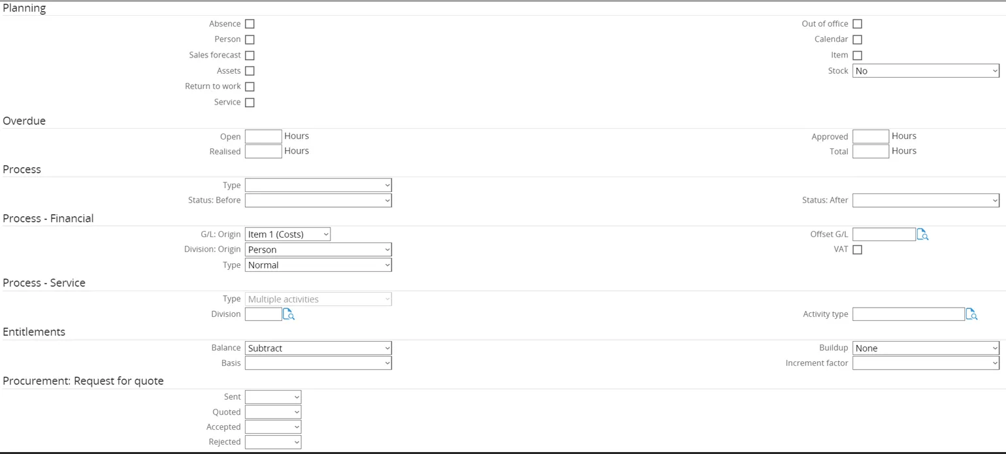Open Division: Origin dropdown showing Person
The width and height of the screenshot is (1006, 454).
click(318, 250)
